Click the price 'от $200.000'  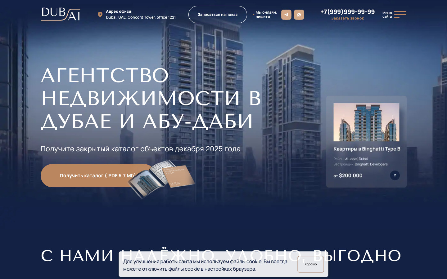[348, 175]
